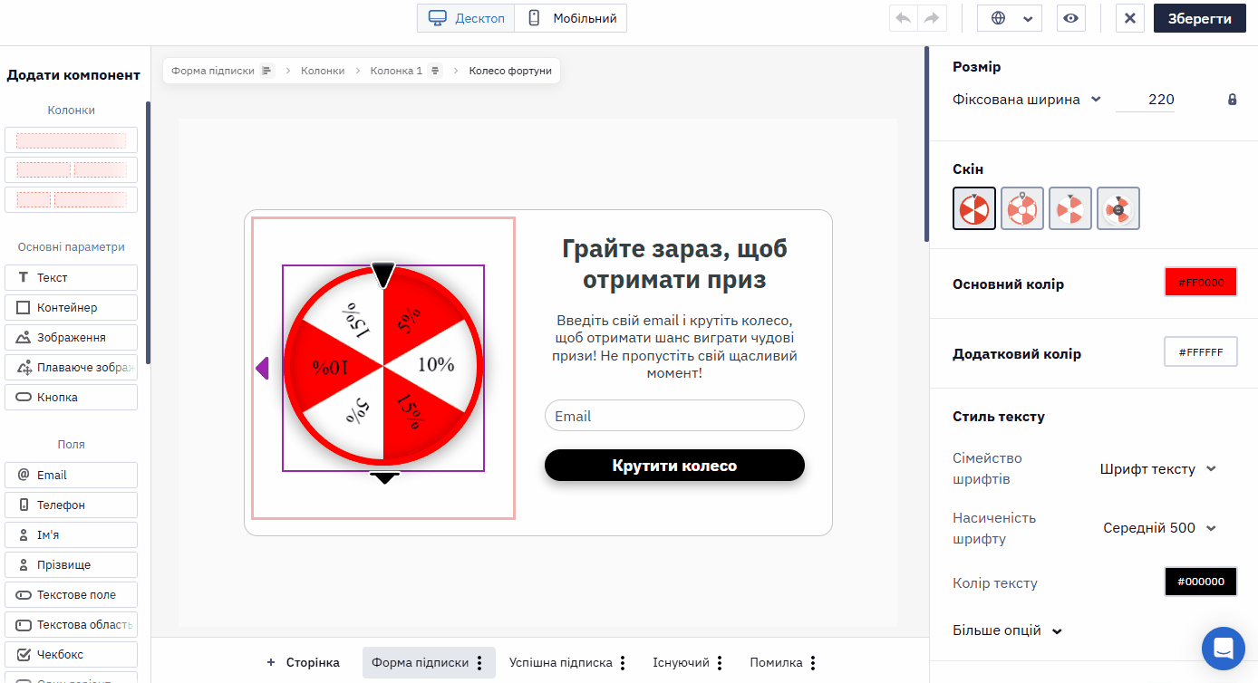Image resolution: width=1258 pixels, height=683 pixels.
Task: Switch to Успішна підписка tab
Action: (x=561, y=663)
